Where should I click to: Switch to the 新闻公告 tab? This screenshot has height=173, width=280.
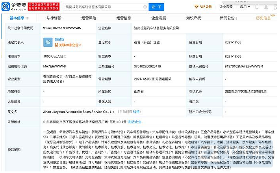click(228, 18)
